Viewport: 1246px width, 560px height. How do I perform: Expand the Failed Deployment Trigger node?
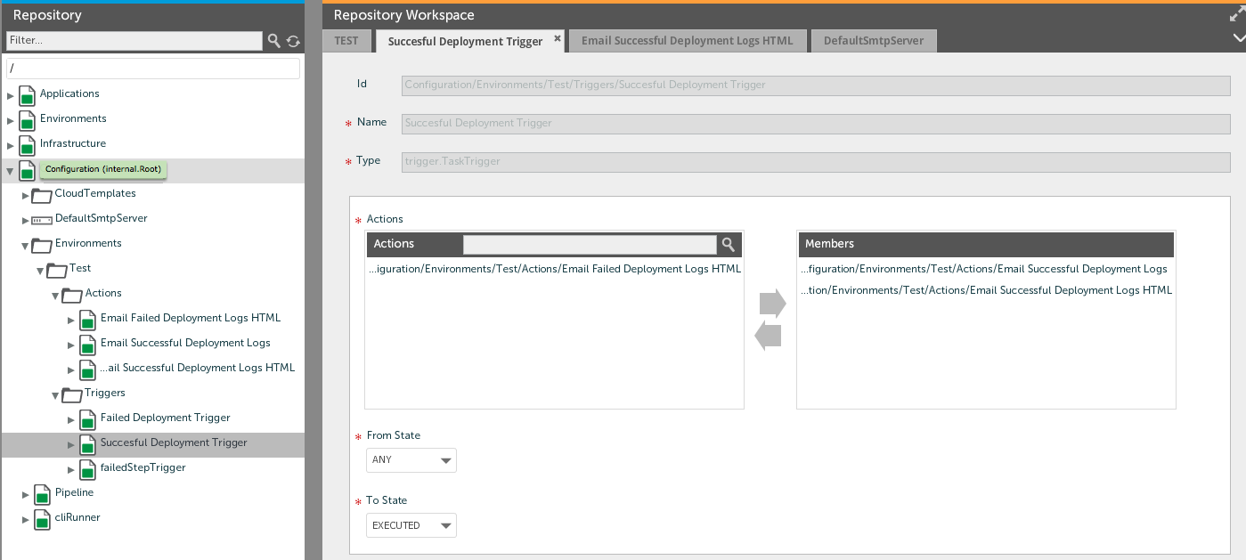coord(71,419)
